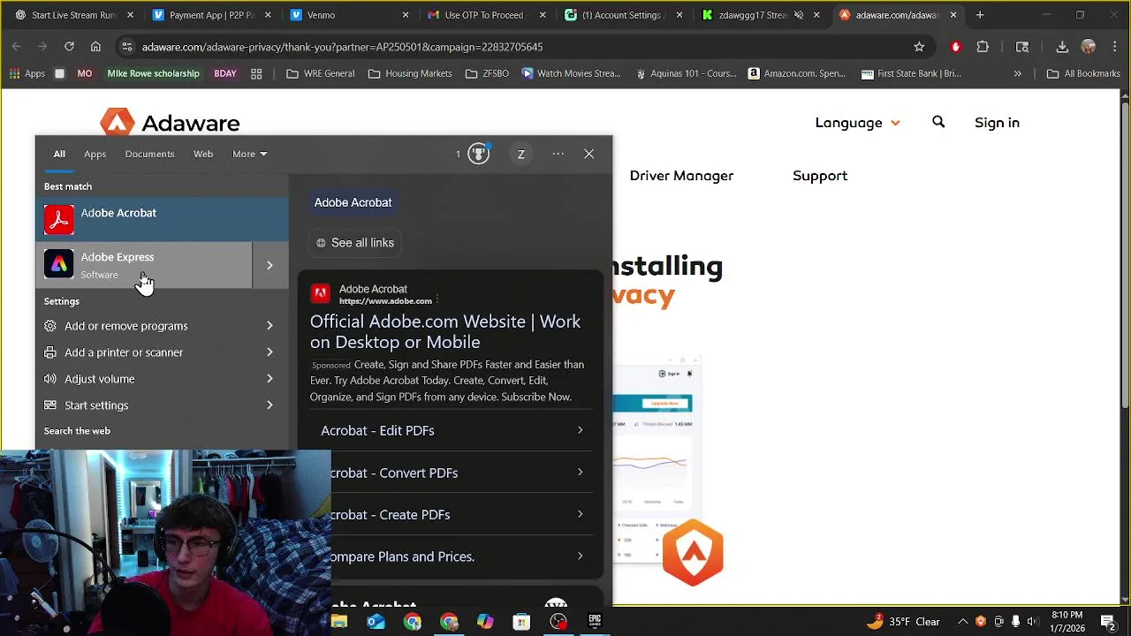Image resolution: width=1131 pixels, height=636 pixels.
Task: Click the Adobe Acrobat preview title
Action: click(x=353, y=202)
